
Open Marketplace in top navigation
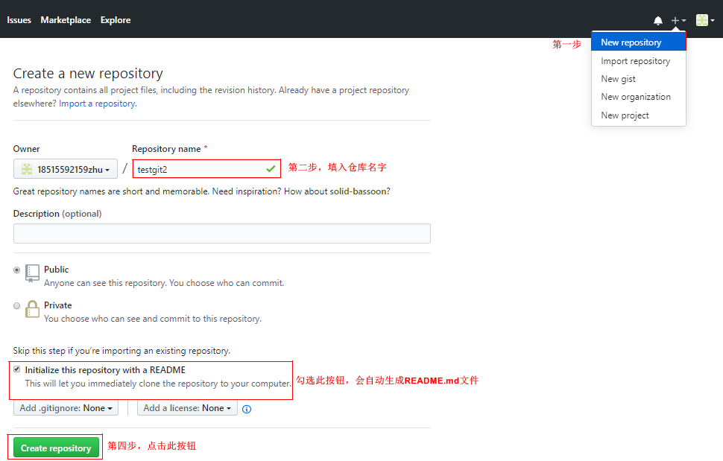coord(66,20)
